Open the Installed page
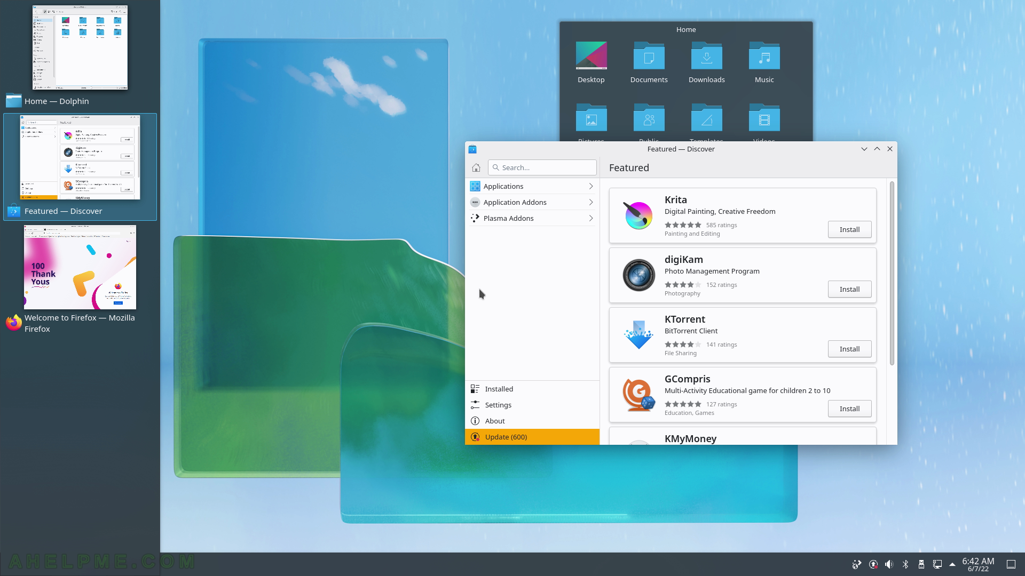 [x=532, y=389]
